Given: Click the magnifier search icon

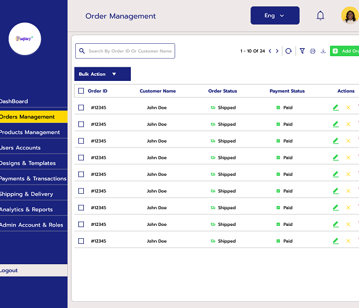Looking at the screenshot, I should click(82, 51).
